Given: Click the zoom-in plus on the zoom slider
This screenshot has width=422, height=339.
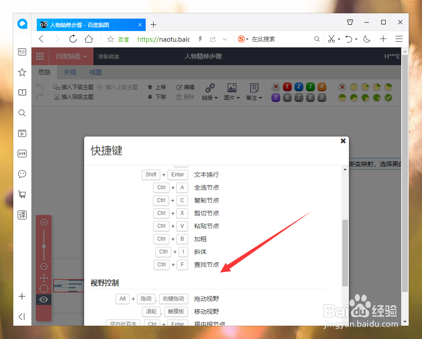Looking at the screenshot, I should 43,222.
